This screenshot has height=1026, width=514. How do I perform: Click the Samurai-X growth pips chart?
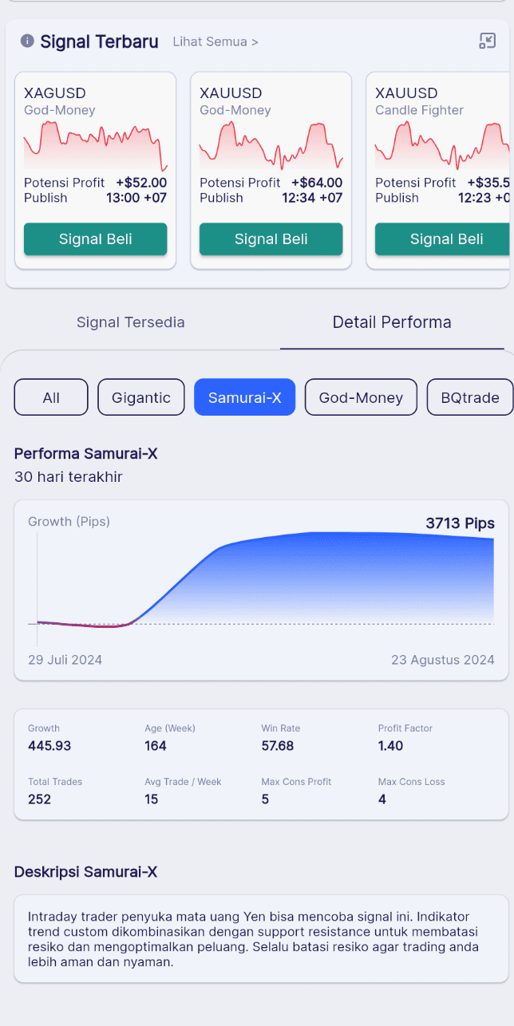coord(261,590)
